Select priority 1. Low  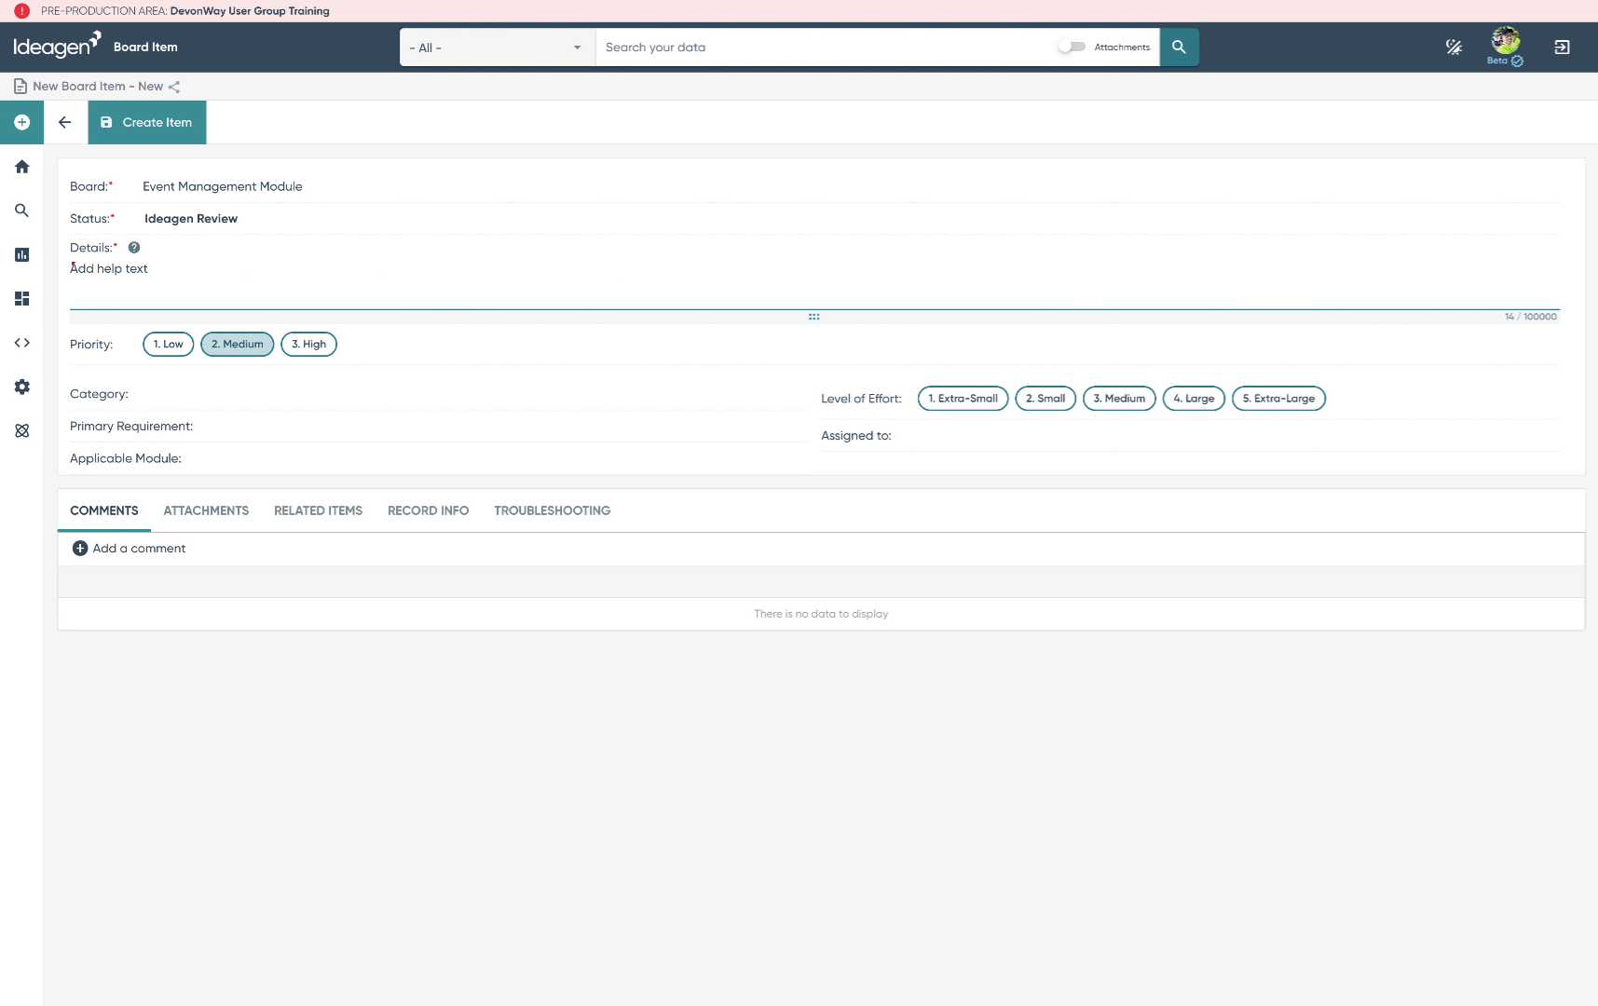(169, 345)
